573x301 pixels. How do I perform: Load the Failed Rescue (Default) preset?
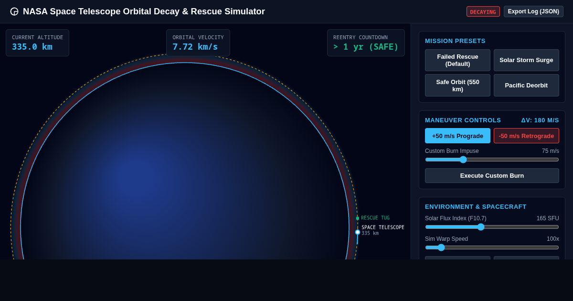click(457, 60)
